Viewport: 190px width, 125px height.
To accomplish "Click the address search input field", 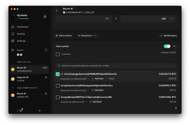I will pyautogui.click(x=116, y=66).
